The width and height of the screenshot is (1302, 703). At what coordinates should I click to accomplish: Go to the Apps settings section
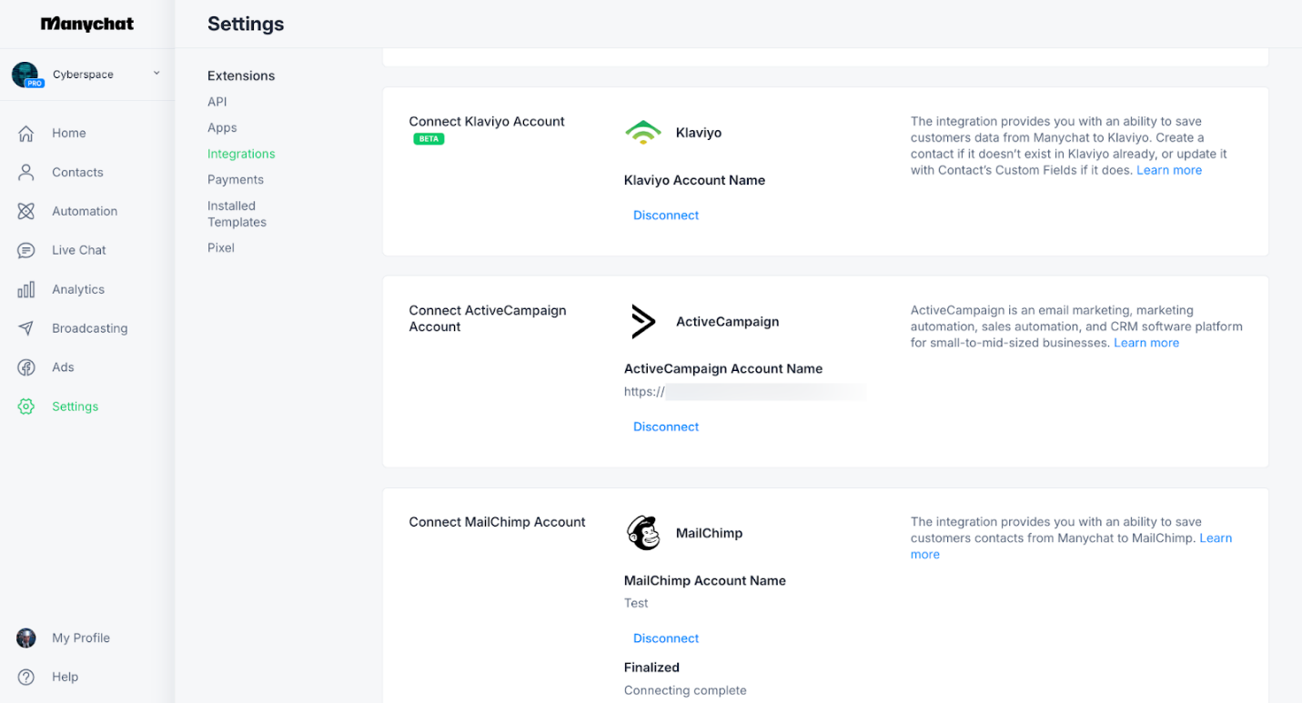coord(222,128)
